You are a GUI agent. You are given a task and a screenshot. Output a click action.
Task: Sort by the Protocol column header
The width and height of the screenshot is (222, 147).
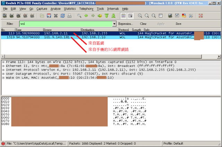coord(125,30)
